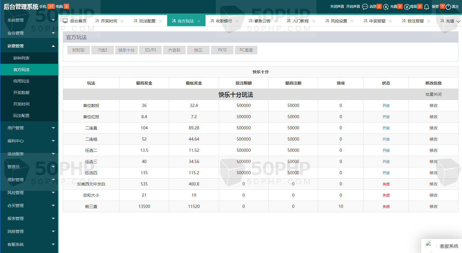Close the 官方玩法 tab
This screenshot has width=462, height=253.
click(x=199, y=21)
